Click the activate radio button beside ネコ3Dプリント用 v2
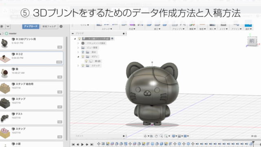The height and width of the screenshot is (147, 261). [113, 39]
